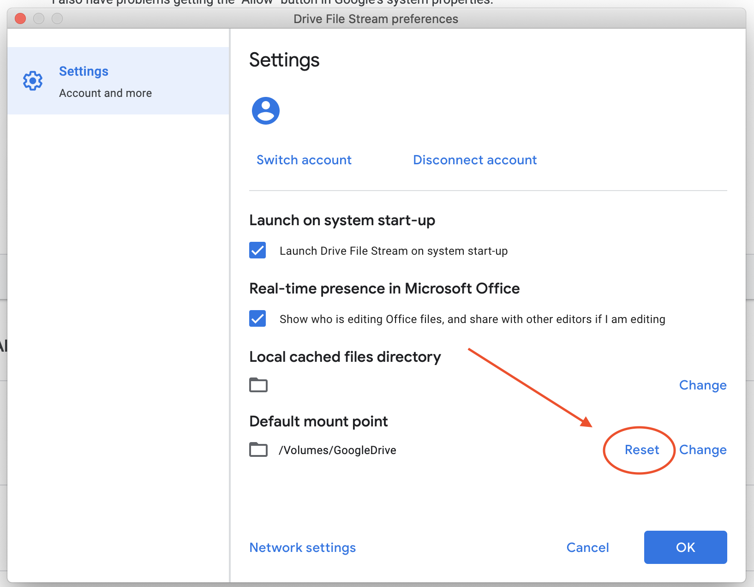
Task: Open Network settings
Action: click(x=303, y=547)
